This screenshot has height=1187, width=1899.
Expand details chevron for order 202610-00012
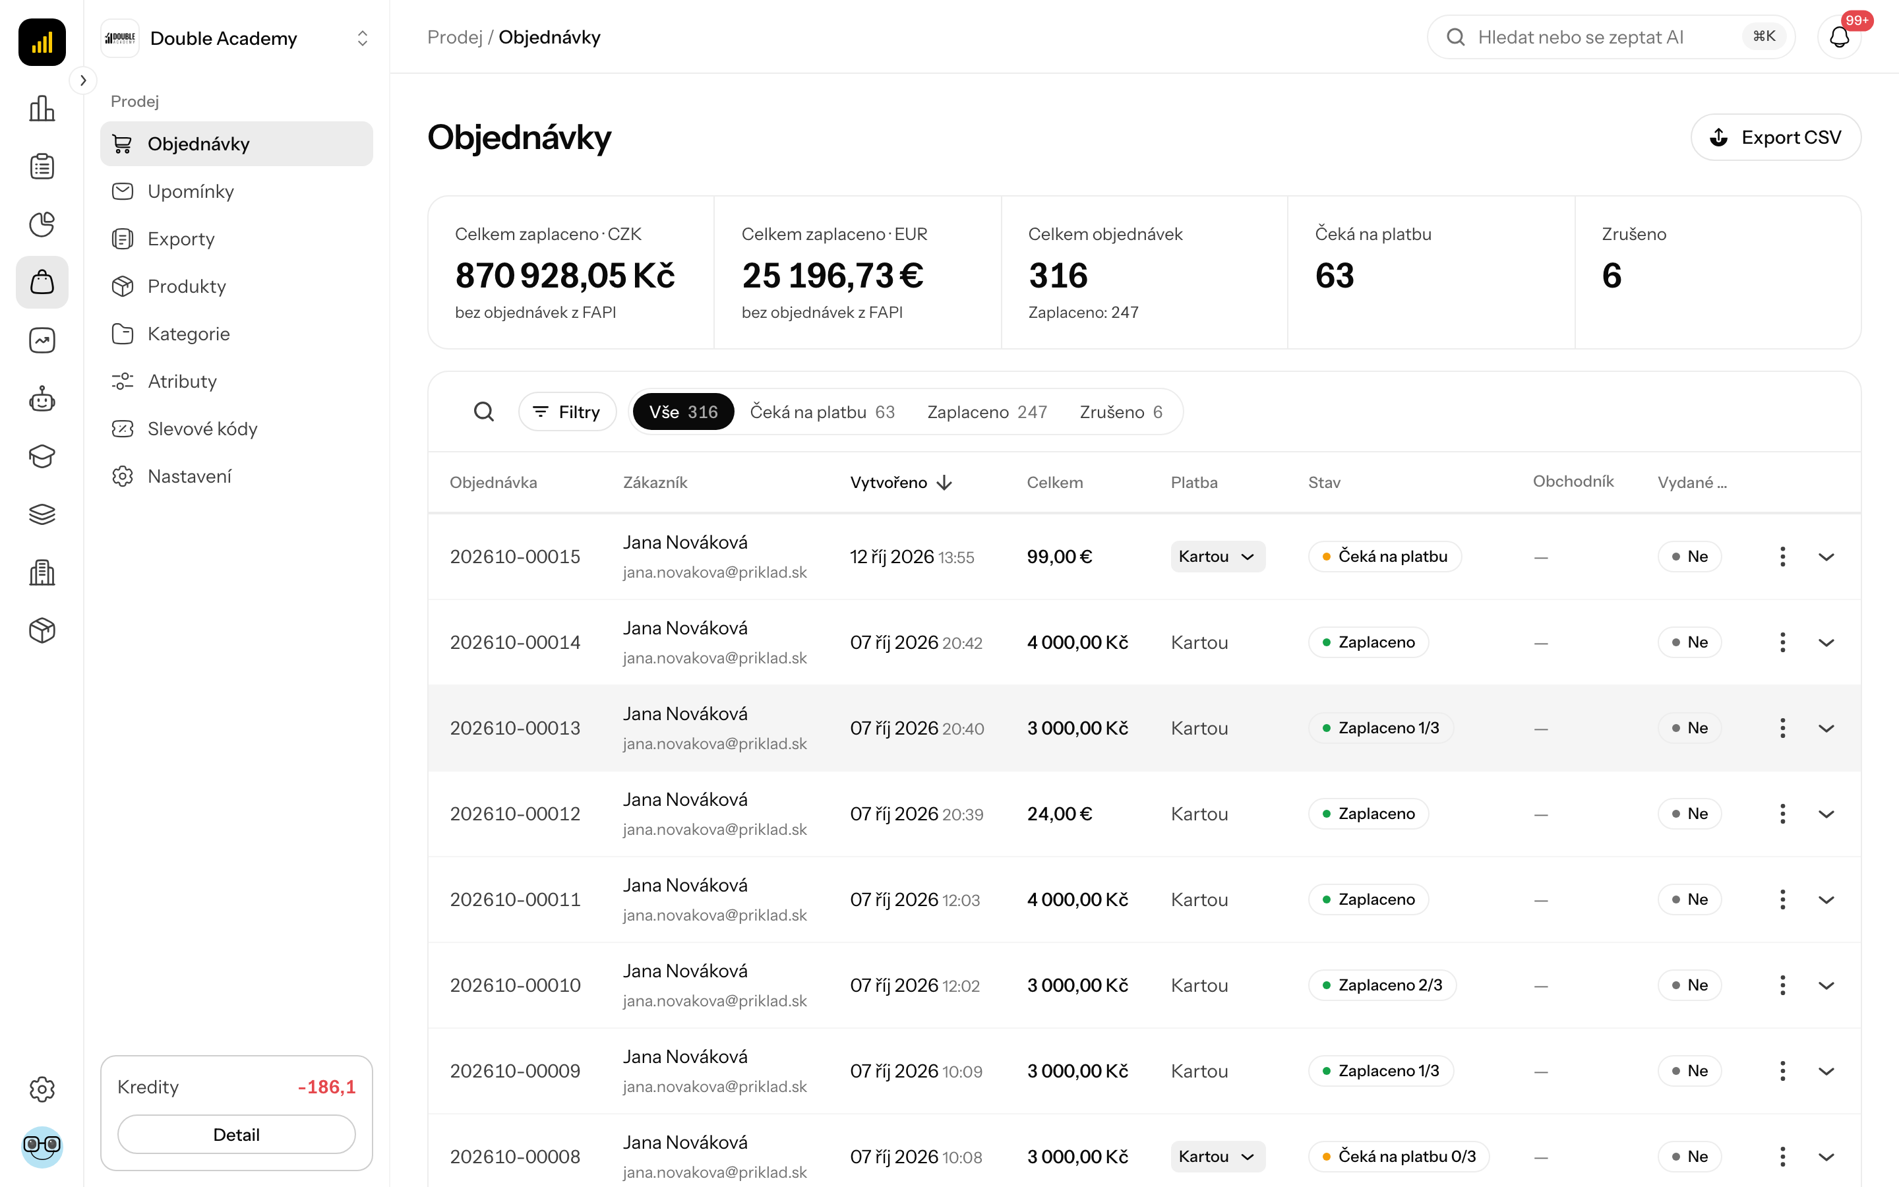click(x=1826, y=813)
